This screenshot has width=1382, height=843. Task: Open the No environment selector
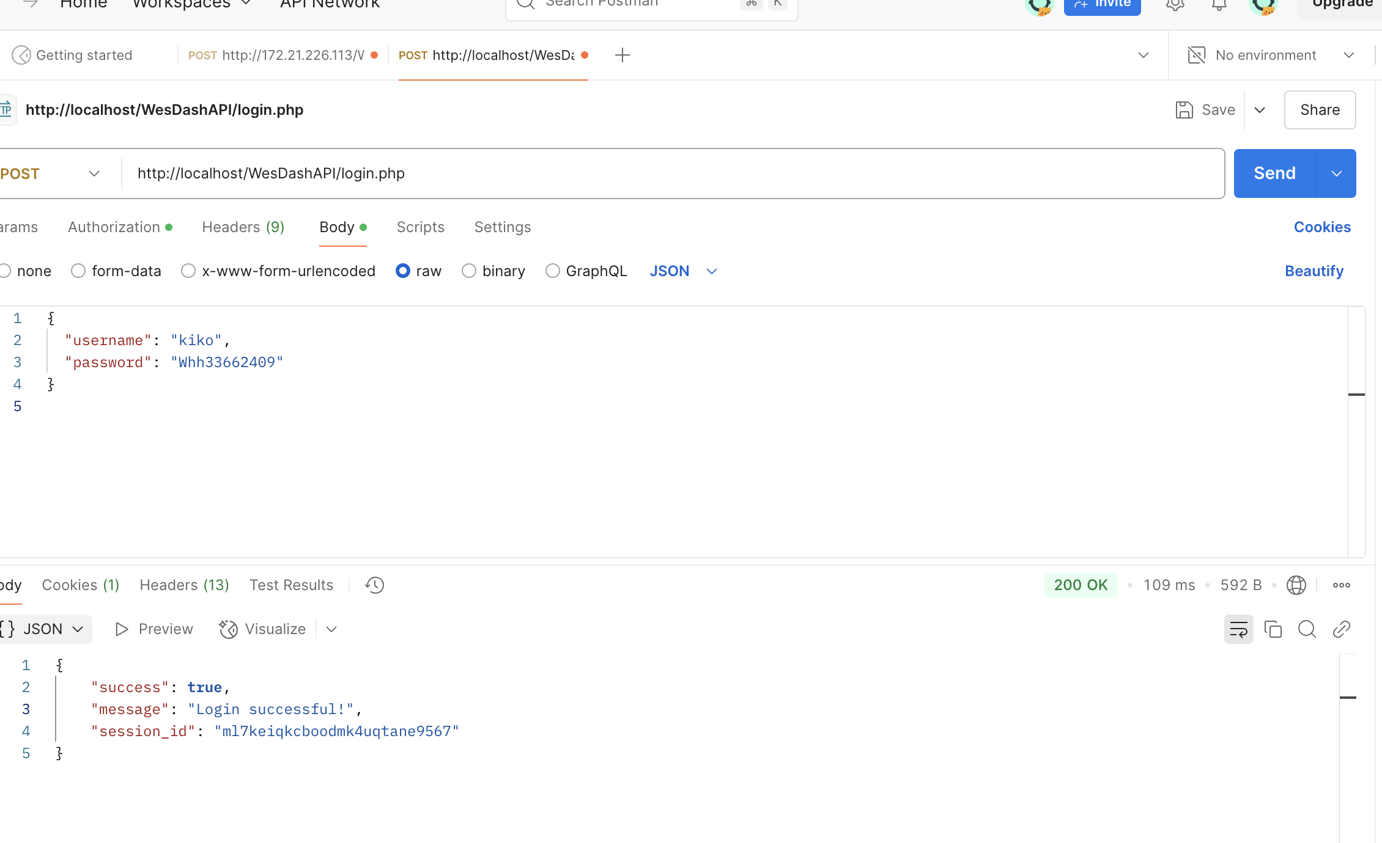(1266, 54)
